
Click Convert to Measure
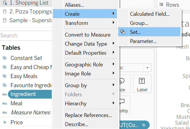(x=87, y=35)
